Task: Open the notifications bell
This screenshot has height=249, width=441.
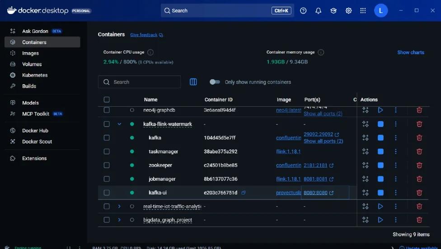Action: click(318, 11)
